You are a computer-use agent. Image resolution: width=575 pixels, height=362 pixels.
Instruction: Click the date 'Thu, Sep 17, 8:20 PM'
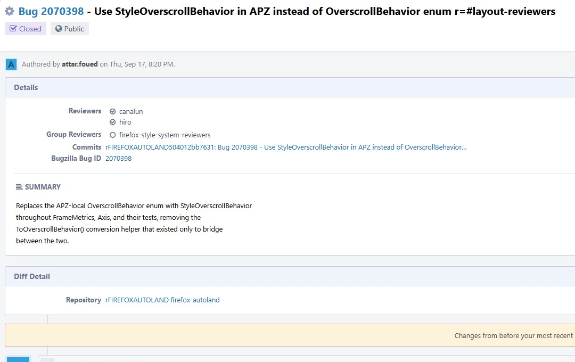[142, 64]
